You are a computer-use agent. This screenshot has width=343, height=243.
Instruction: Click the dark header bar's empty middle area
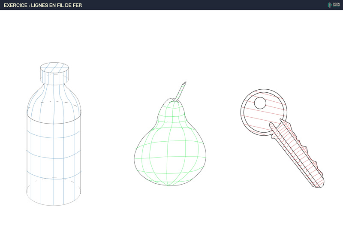193,5
